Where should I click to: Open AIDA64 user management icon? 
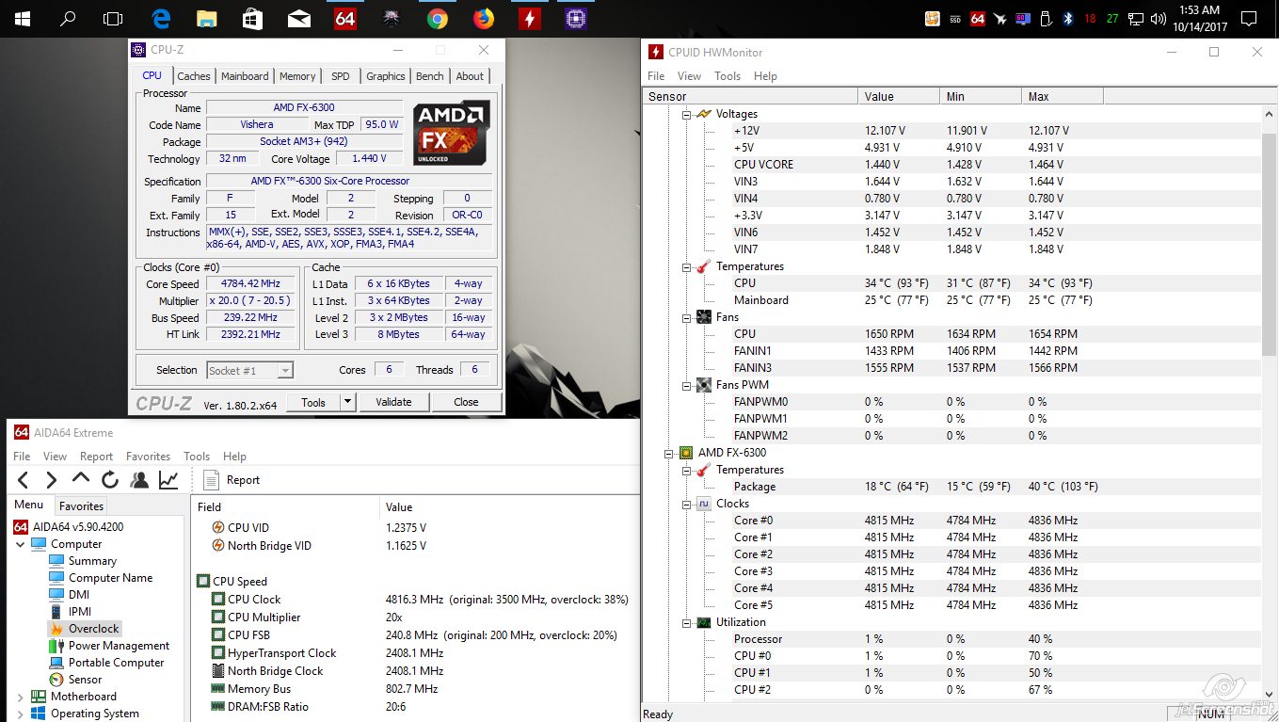coord(139,480)
